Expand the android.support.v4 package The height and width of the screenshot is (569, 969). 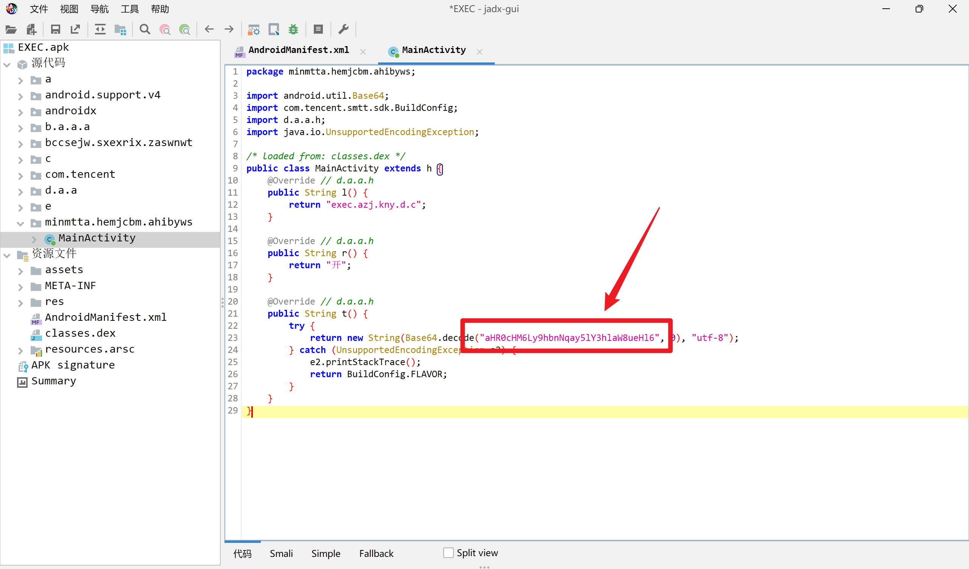[20, 96]
